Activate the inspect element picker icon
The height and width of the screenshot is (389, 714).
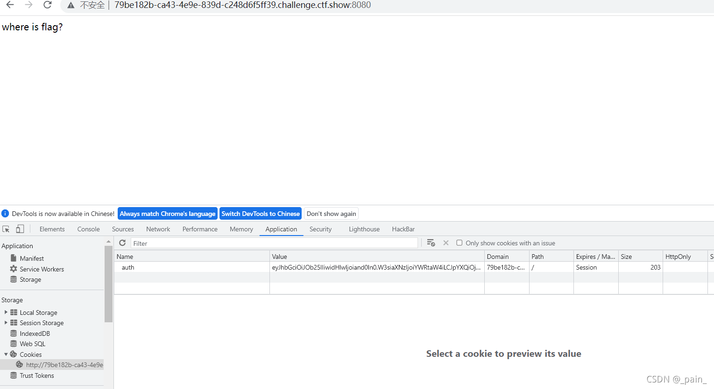click(x=6, y=229)
